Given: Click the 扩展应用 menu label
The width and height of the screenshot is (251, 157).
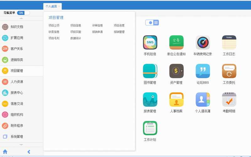Looking at the screenshot, I should pos(17,38).
